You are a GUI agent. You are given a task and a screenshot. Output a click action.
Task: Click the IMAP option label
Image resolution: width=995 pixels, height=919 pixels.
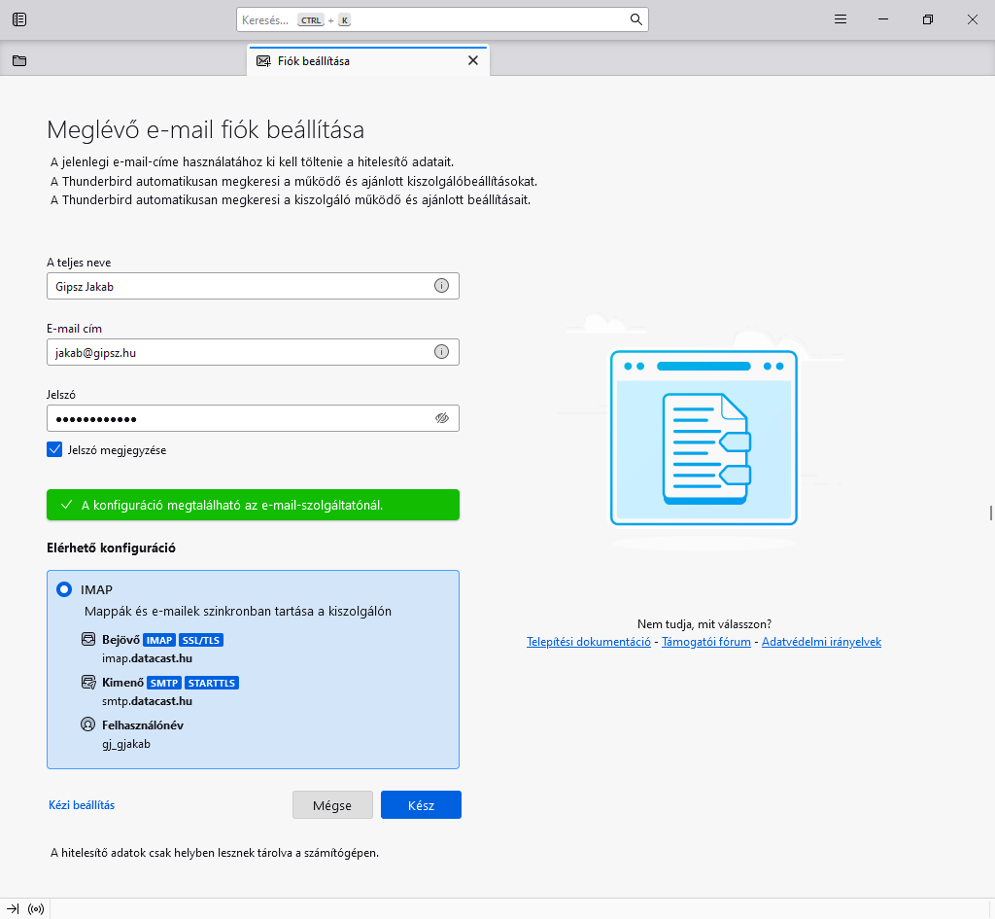[x=96, y=590]
